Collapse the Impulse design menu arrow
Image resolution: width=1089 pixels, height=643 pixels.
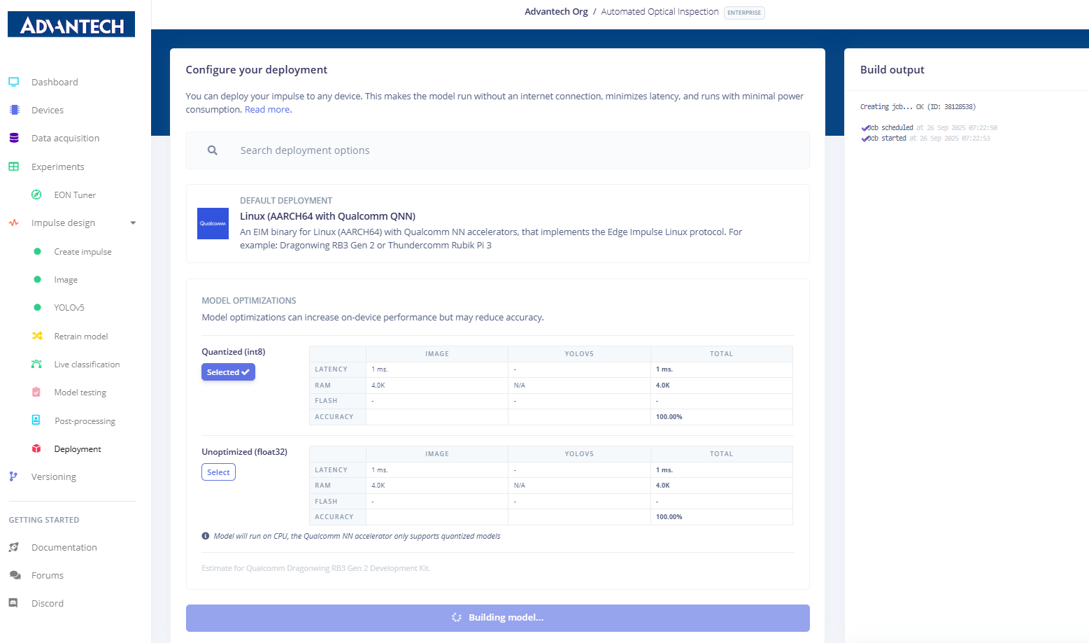(133, 223)
